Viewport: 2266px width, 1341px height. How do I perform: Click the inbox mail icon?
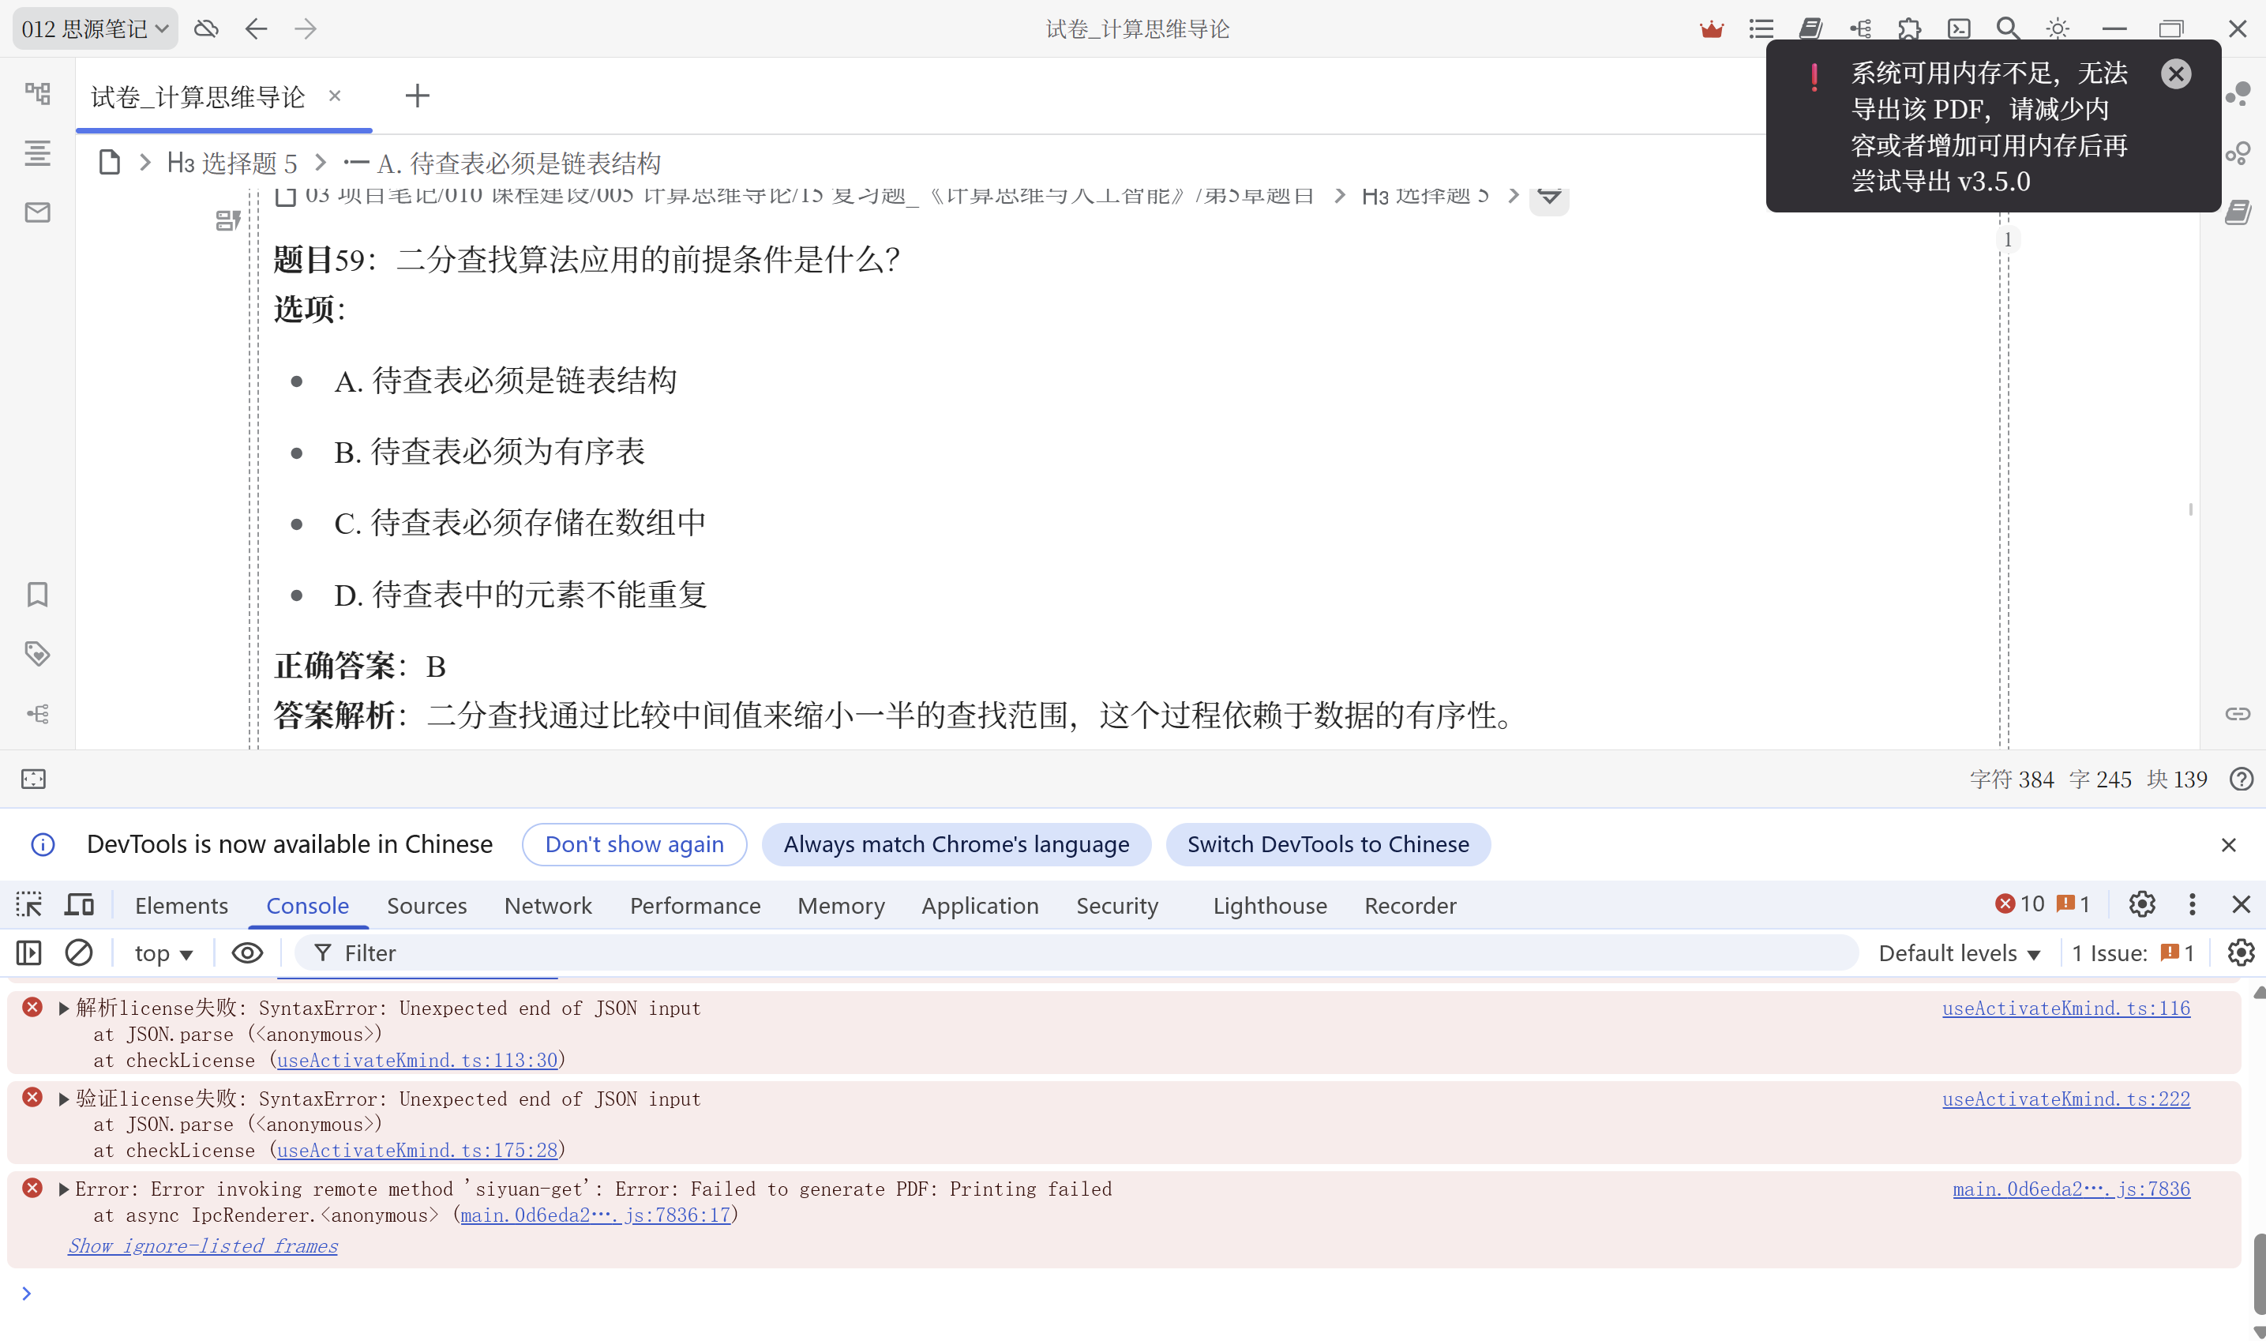pyautogui.click(x=37, y=212)
